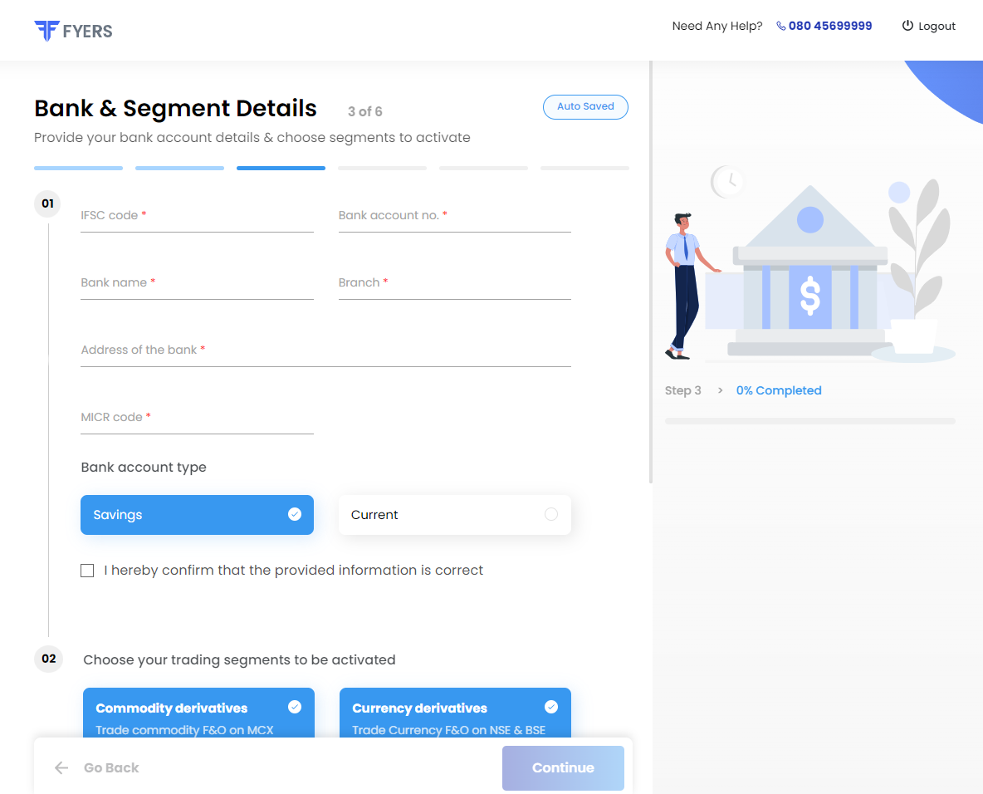Select Current bank account type
The height and width of the screenshot is (794, 983).
[x=454, y=515]
